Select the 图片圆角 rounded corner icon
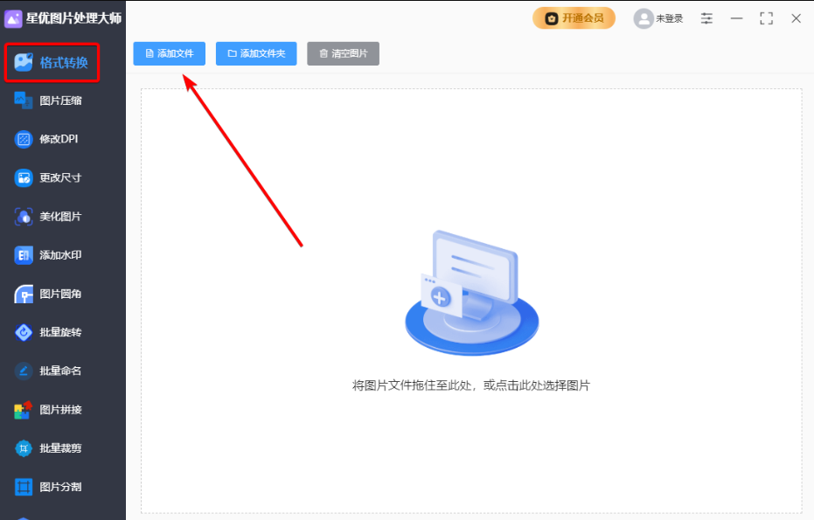Viewport: 814px width, 520px height. click(x=24, y=294)
